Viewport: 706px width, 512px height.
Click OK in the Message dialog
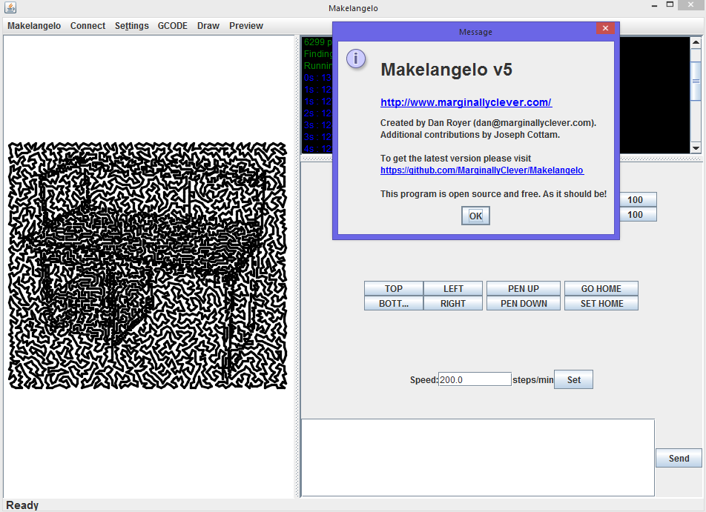click(x=475, y=216)
